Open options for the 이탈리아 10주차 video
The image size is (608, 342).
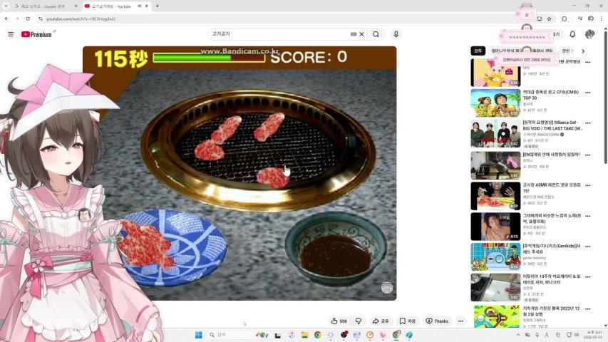[x=588, y=277]
